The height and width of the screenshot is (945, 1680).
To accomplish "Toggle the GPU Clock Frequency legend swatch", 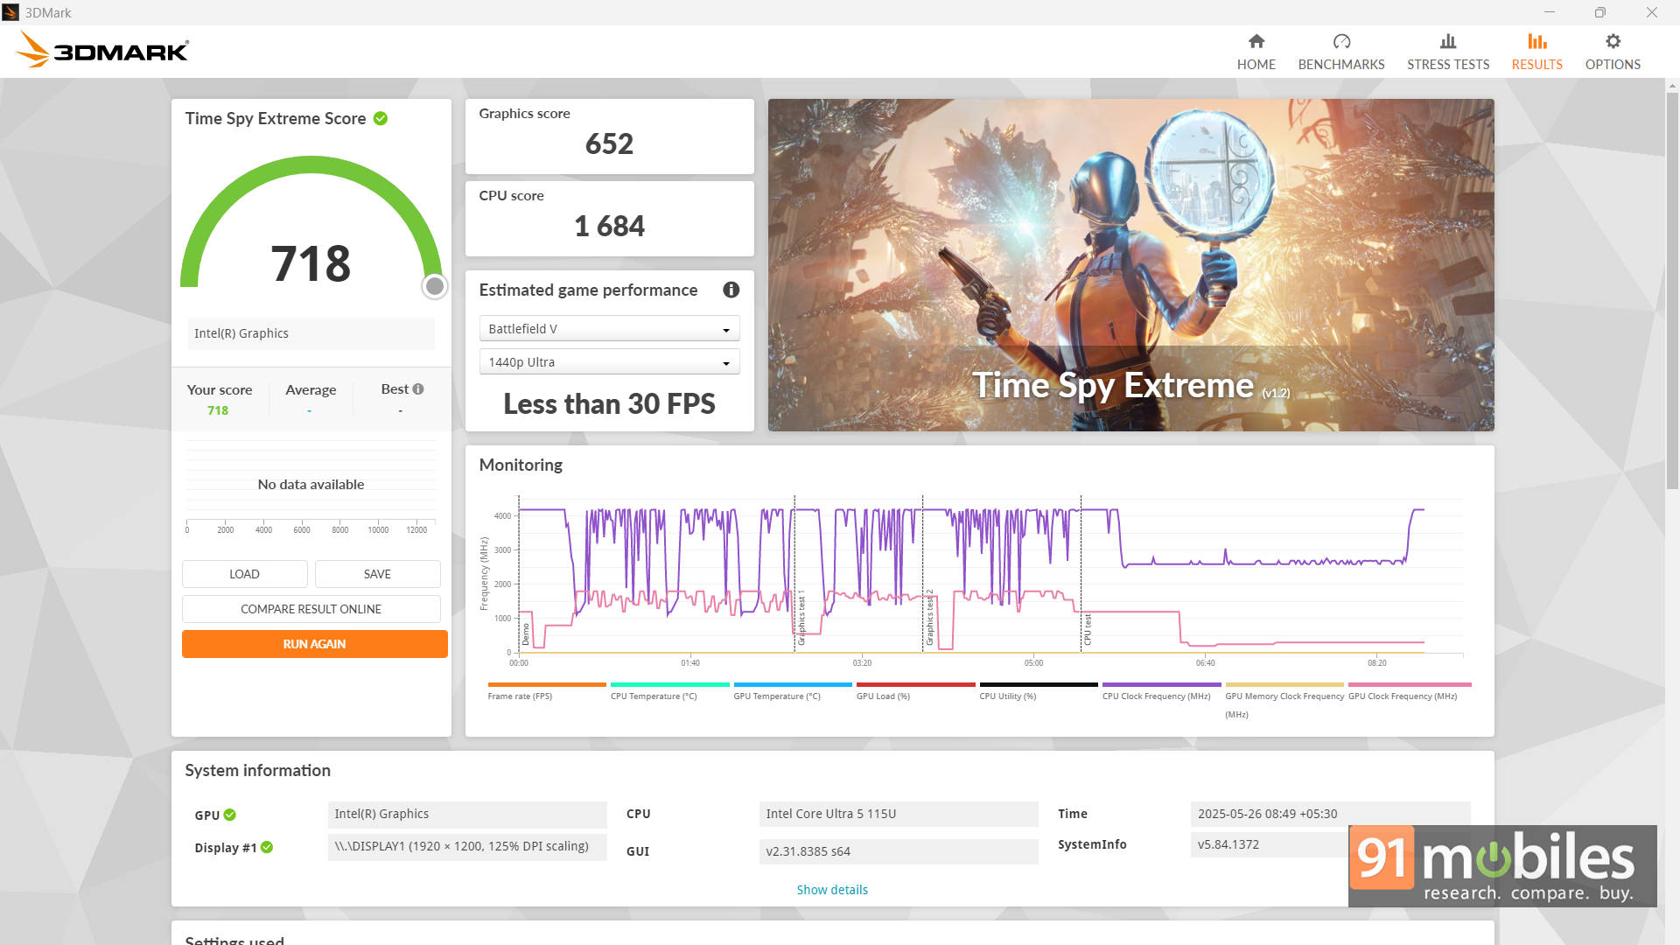I will tap(1410, 684).
